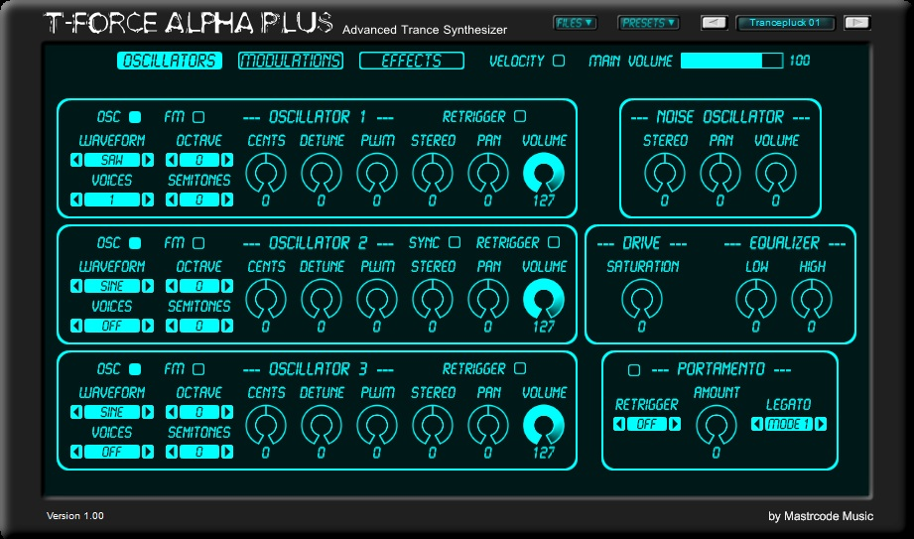The height and width of the screenshot is (539, 914).
Task: Click Oscillator 2 Pan knob
Action: pyautogui.click(x=488, y=299)
